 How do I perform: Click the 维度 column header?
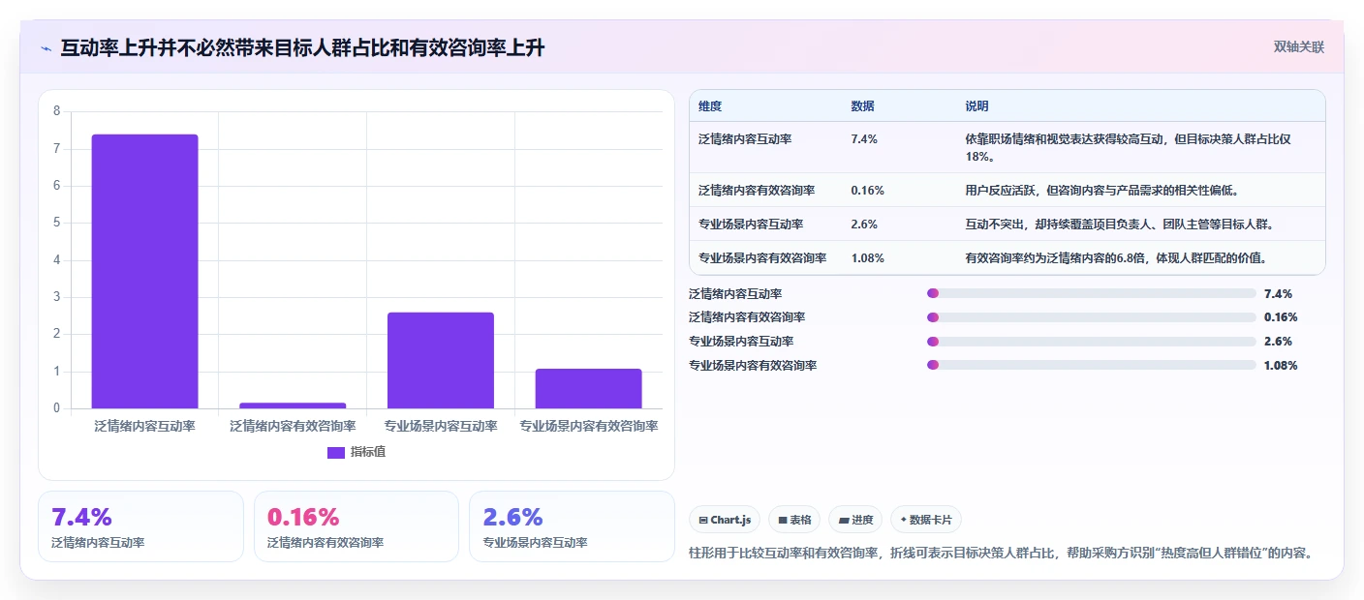coord(710,106)
